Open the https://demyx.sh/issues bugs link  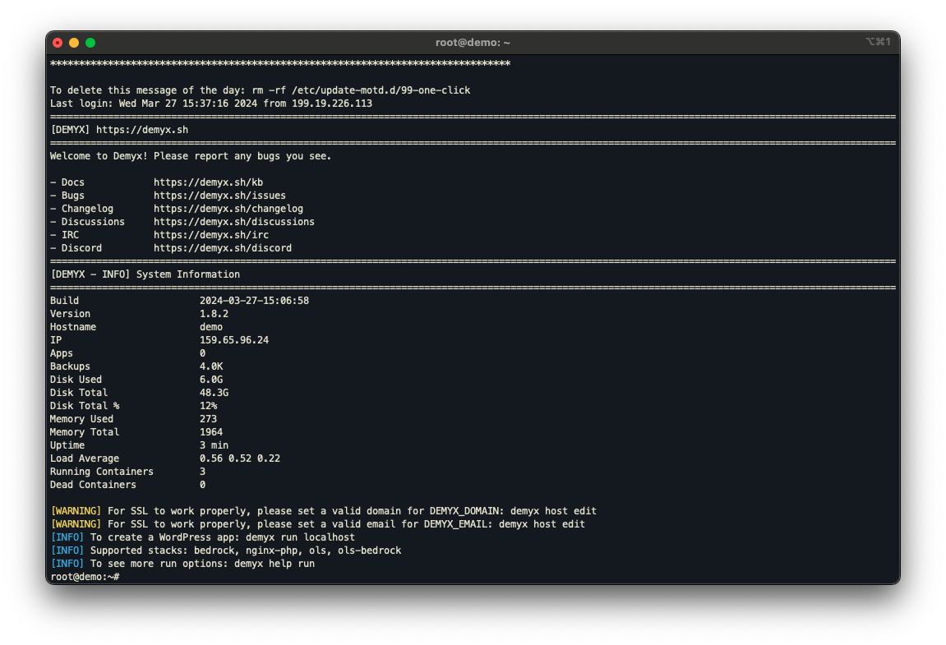click(219, 196)
